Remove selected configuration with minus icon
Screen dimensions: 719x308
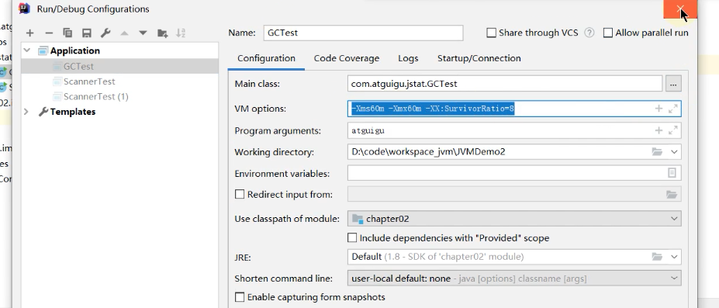49,33
